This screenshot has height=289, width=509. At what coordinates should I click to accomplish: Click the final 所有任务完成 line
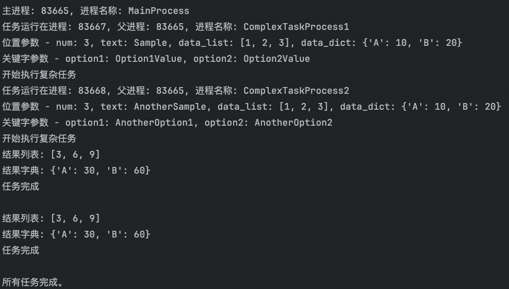pos(32,282)
